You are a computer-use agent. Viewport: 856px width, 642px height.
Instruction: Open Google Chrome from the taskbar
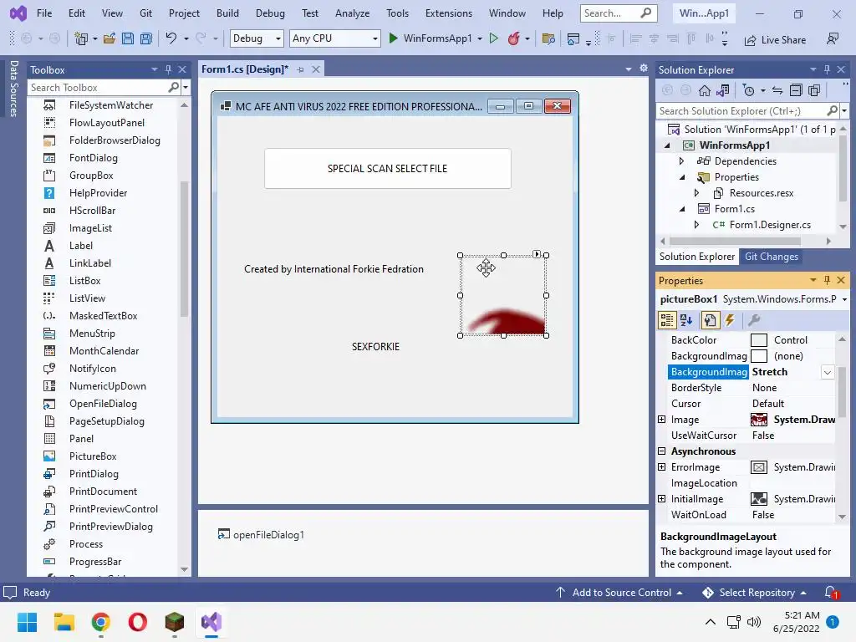click(100, 622)
